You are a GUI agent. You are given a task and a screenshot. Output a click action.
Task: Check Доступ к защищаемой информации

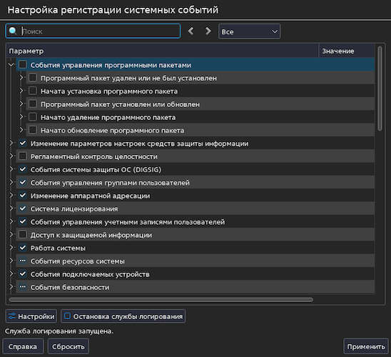point(23,235)
